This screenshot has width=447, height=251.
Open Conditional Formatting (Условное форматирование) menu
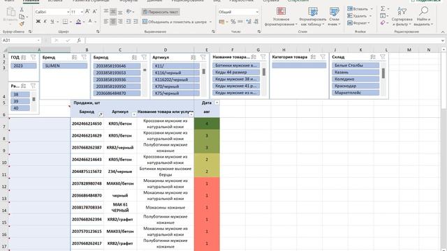tap(281, 17)
